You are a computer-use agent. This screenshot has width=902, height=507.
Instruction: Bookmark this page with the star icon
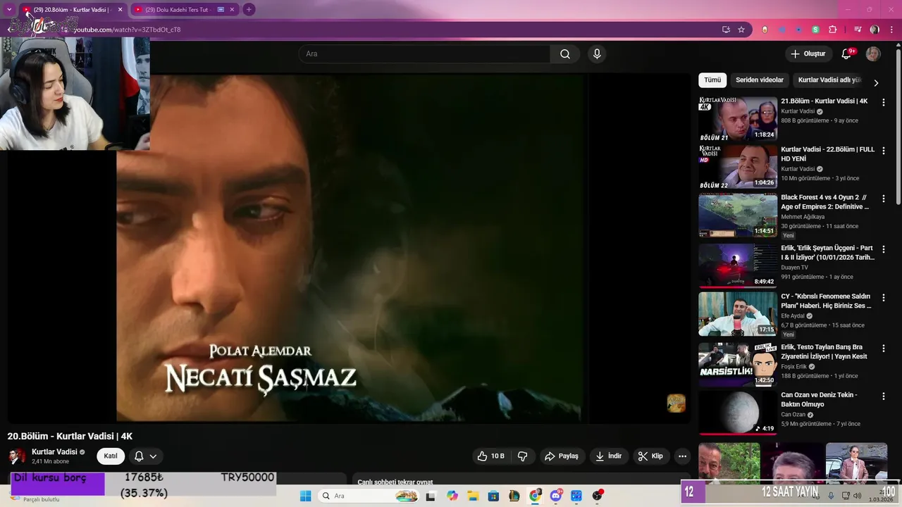pos(741,30)
